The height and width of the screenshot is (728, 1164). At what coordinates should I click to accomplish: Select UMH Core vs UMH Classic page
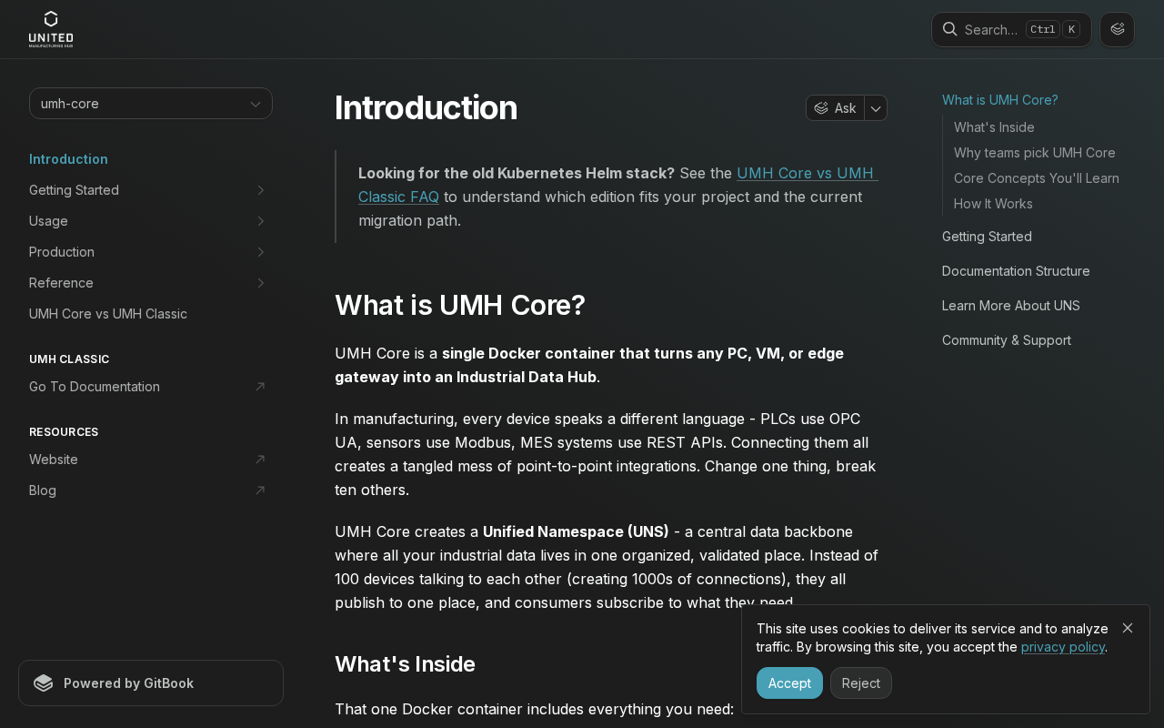coord(108,314)
